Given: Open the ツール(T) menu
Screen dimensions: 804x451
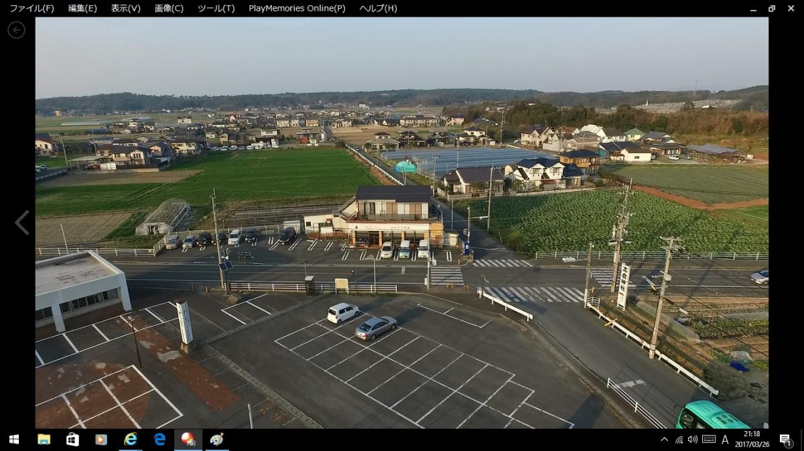Looking at the screenshot, I should click(216, 8).
